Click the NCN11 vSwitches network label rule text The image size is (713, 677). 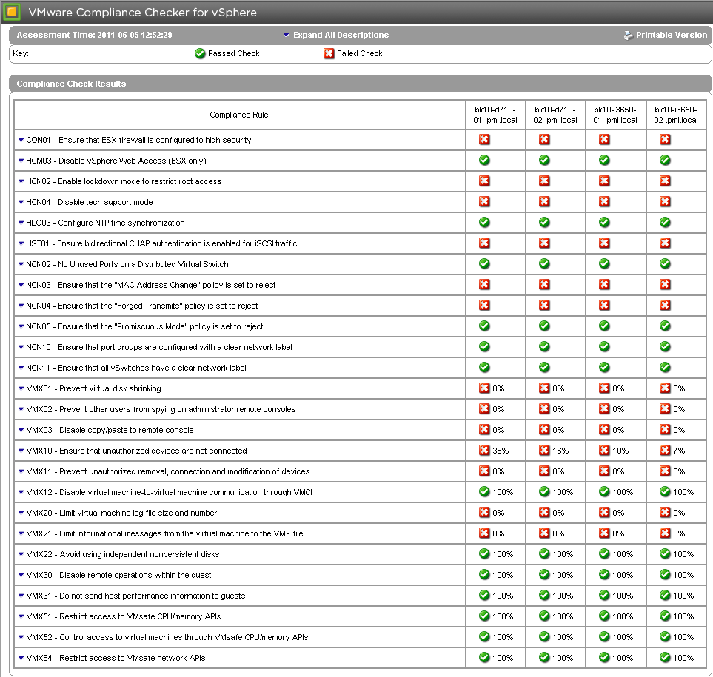coord(136,368)
